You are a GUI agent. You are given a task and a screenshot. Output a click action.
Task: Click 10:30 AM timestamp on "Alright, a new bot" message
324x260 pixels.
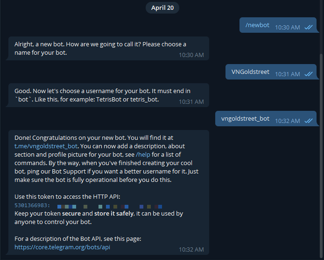191,55
